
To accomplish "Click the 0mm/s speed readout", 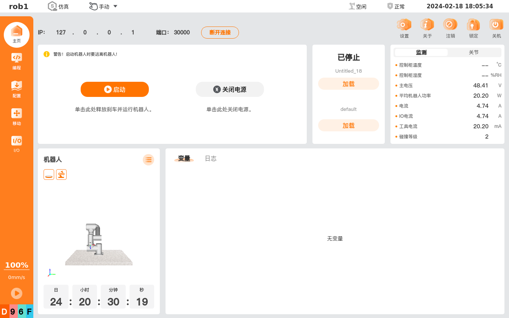I will (17, 277).
